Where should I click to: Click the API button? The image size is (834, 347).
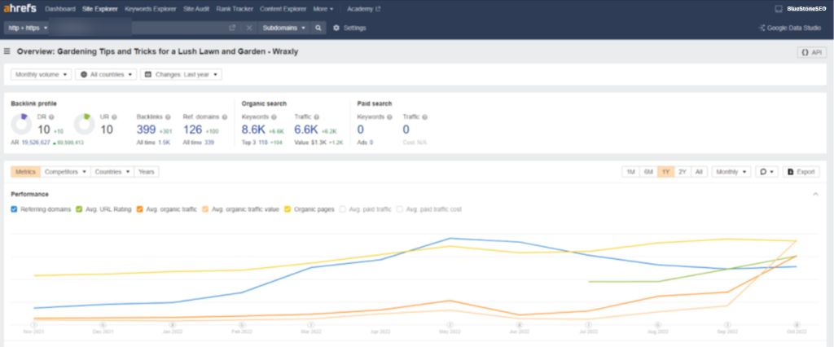811,52
